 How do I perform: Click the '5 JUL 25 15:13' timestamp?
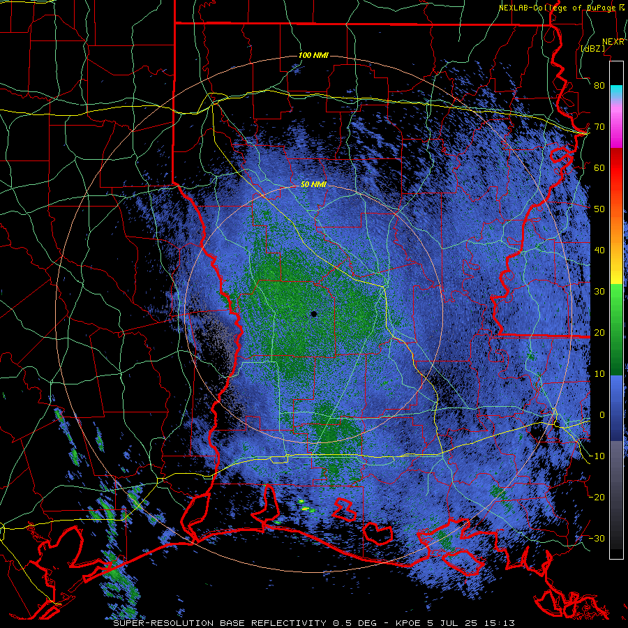click(470, 623)
